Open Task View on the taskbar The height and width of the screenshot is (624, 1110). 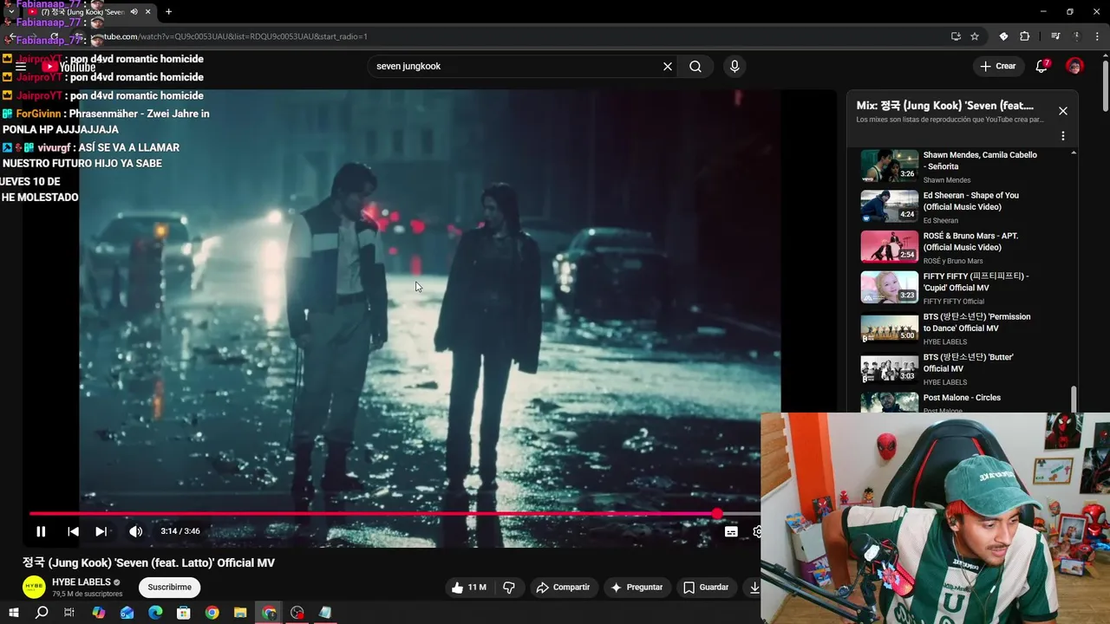69,613
